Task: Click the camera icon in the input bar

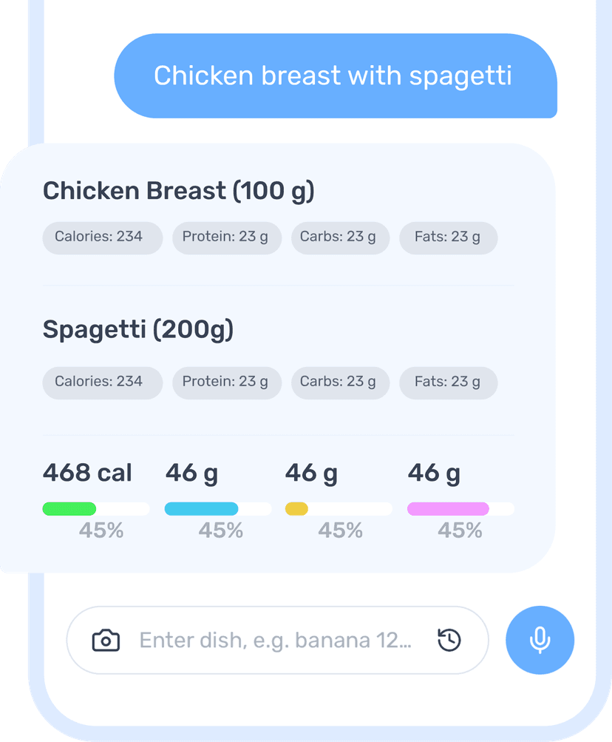Action: [106, 641]
